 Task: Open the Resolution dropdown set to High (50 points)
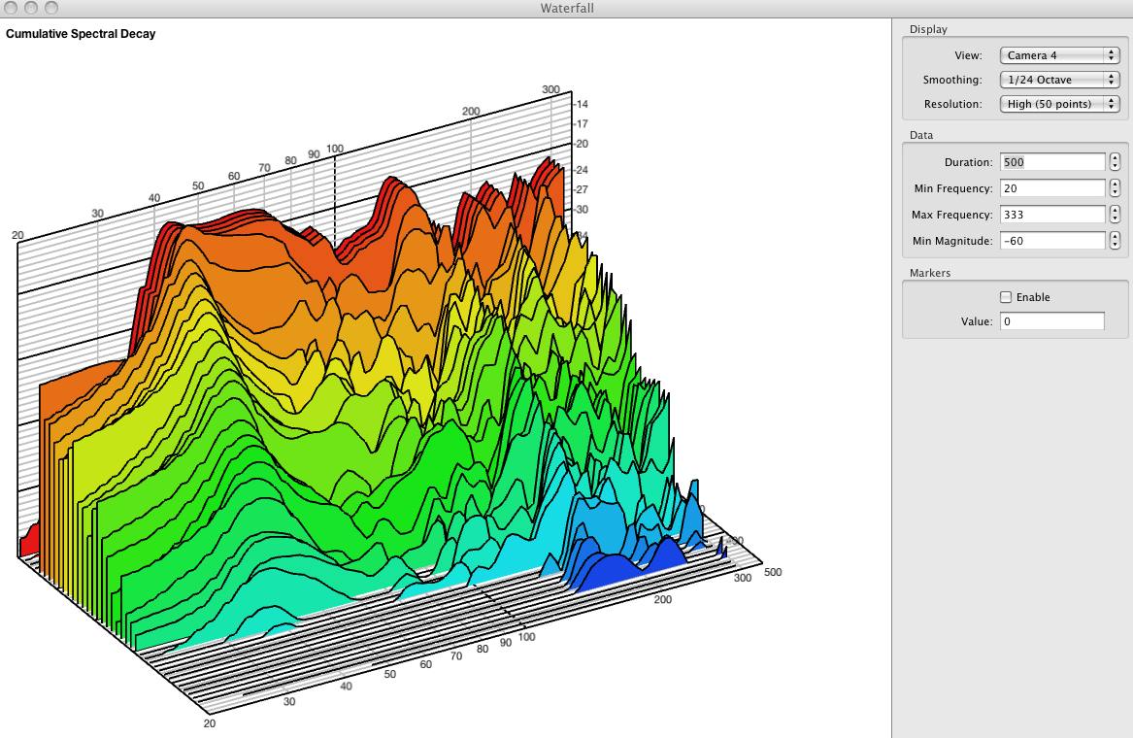1059,104
